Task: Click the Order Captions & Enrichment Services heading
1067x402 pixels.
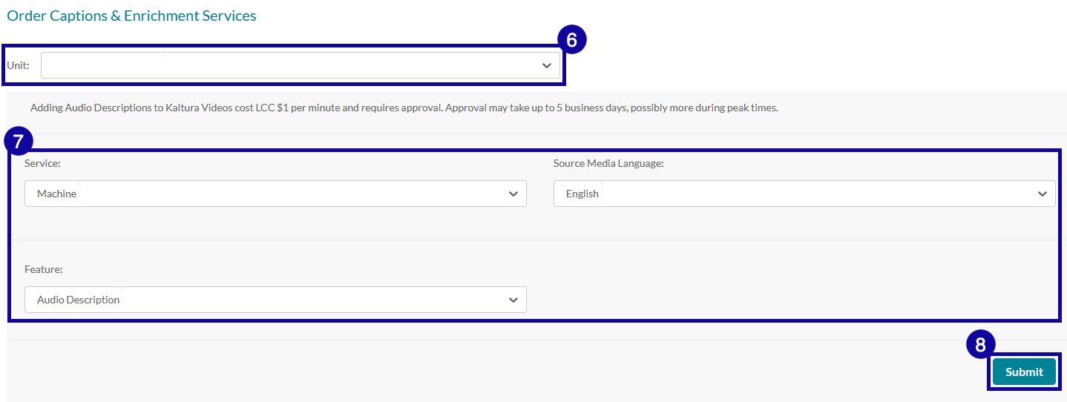Action: 131,16
